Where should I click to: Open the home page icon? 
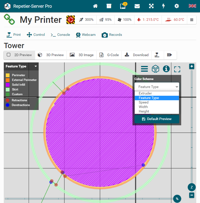[95, 6]
